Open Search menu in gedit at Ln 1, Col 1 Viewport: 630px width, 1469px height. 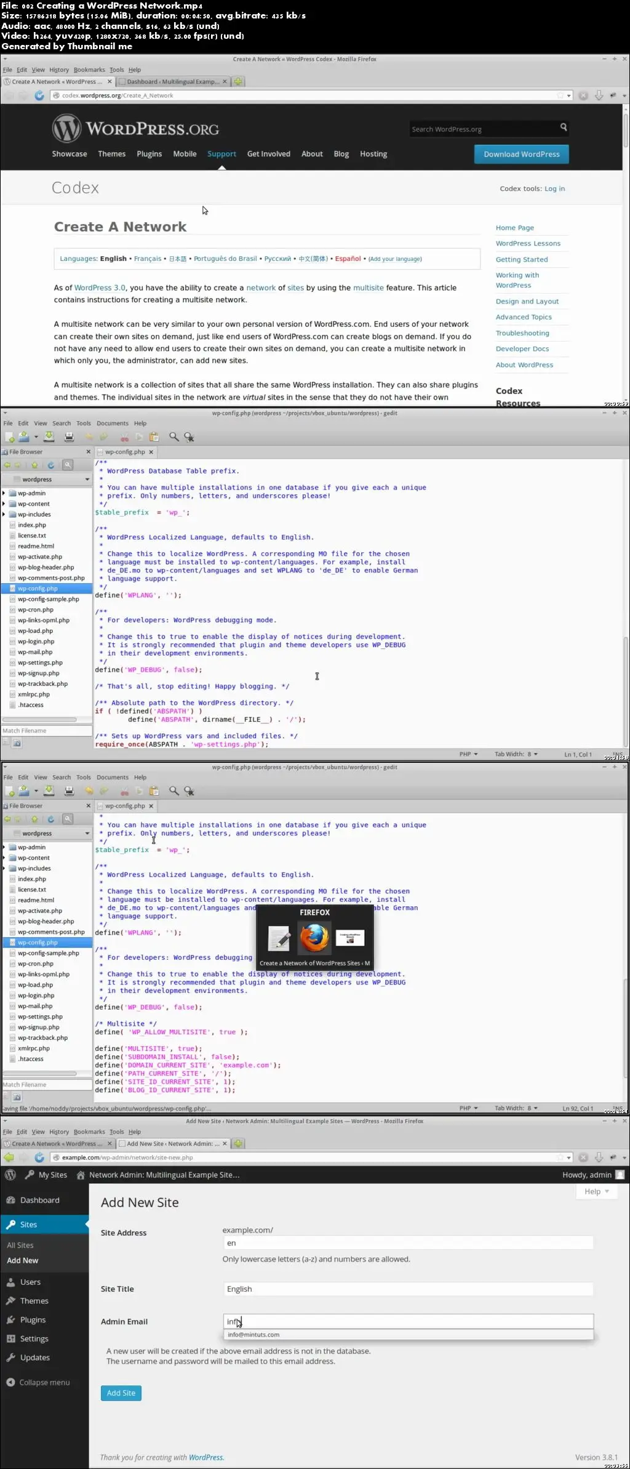(62, 424)
